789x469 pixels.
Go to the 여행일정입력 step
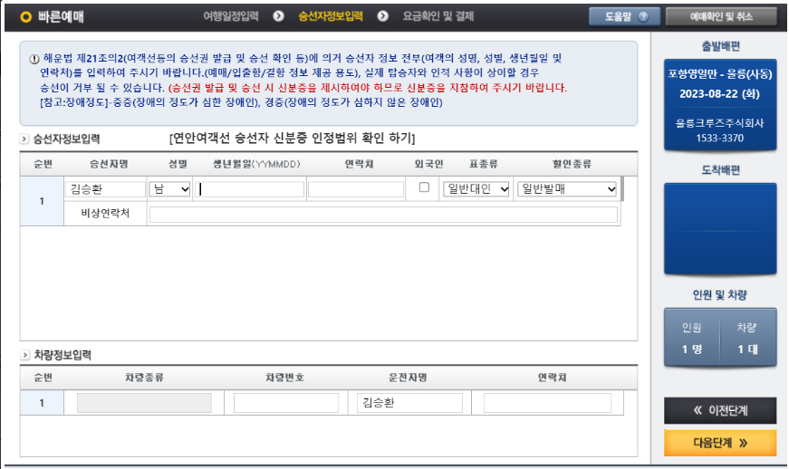tap(231, 16)
